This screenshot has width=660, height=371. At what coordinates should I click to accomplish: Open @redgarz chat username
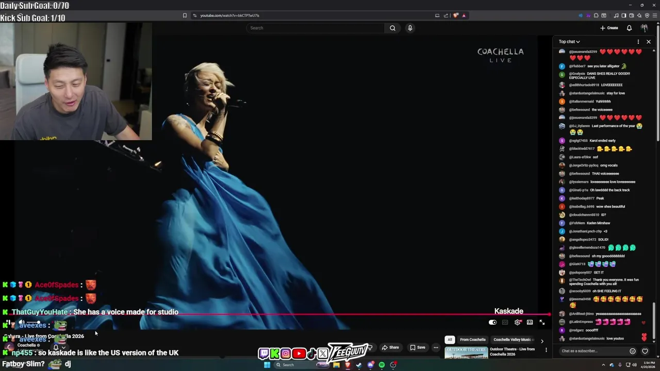[x=576, y=330]
